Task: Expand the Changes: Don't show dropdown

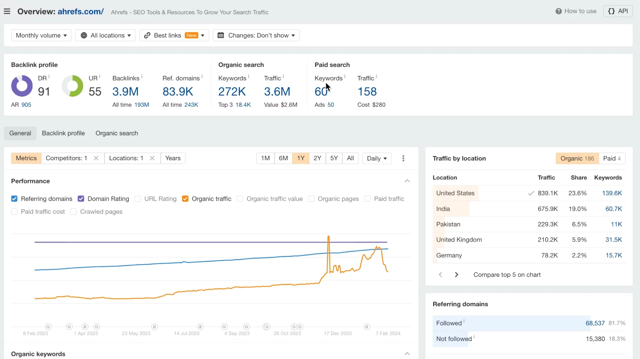Action: (x=256, y=35)
